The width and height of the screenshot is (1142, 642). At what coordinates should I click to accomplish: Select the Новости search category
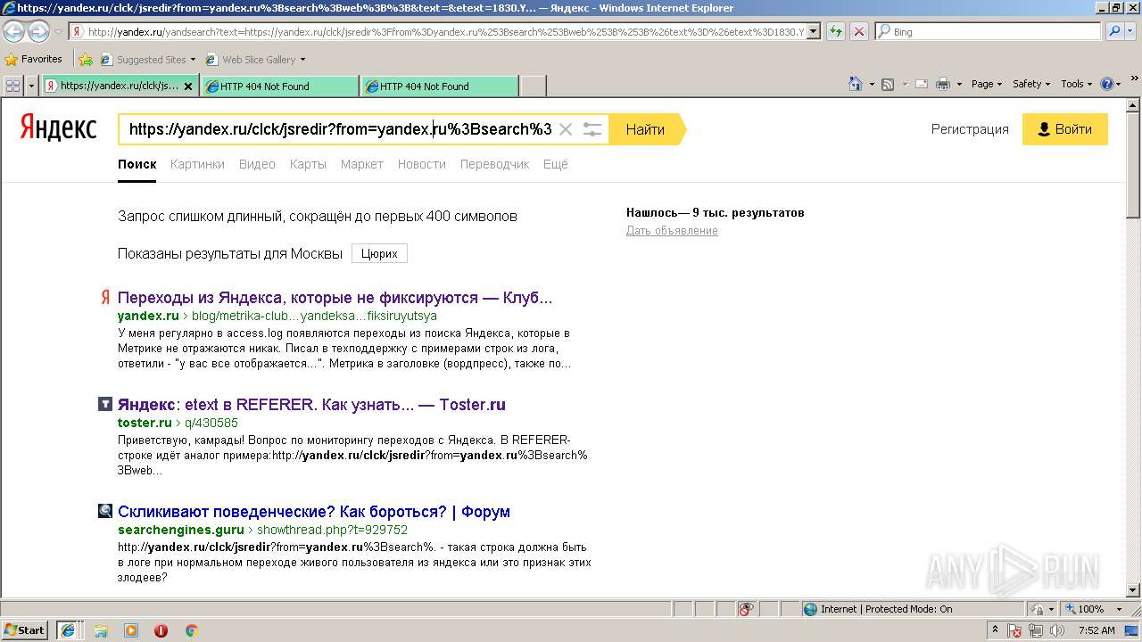pyautogui.click(x=422, y=164)
